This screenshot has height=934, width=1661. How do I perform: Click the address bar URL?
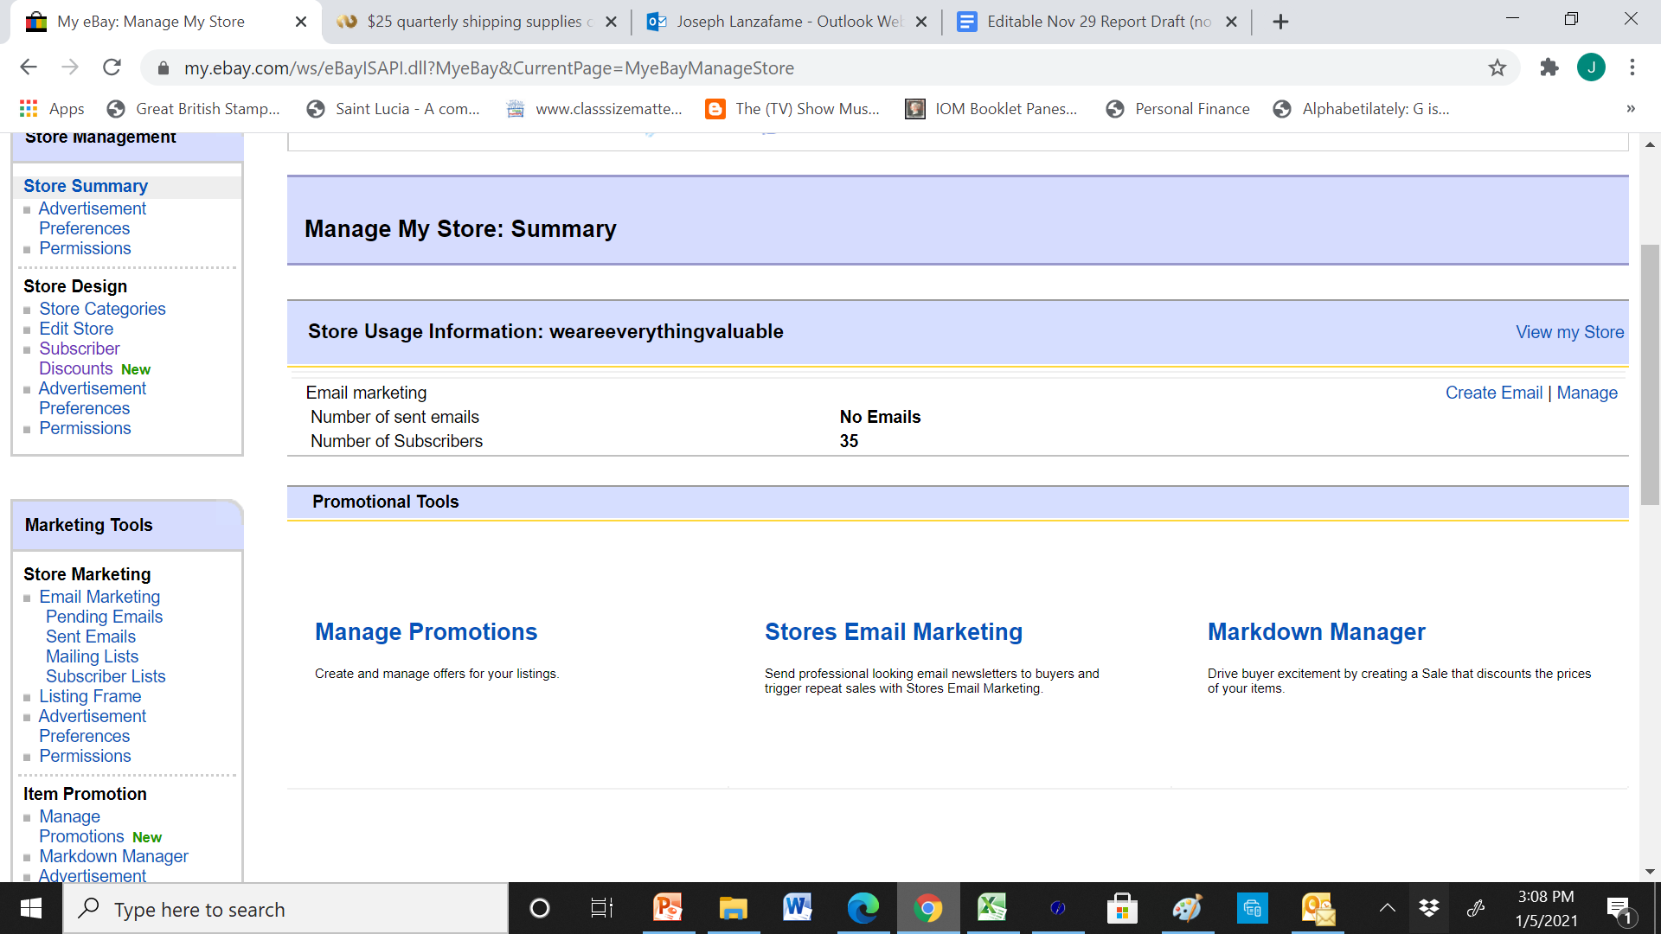click(489, 67)
